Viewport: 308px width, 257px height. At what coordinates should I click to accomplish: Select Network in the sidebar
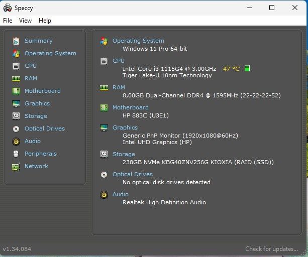pyautogui.click(x=36, y=166)
